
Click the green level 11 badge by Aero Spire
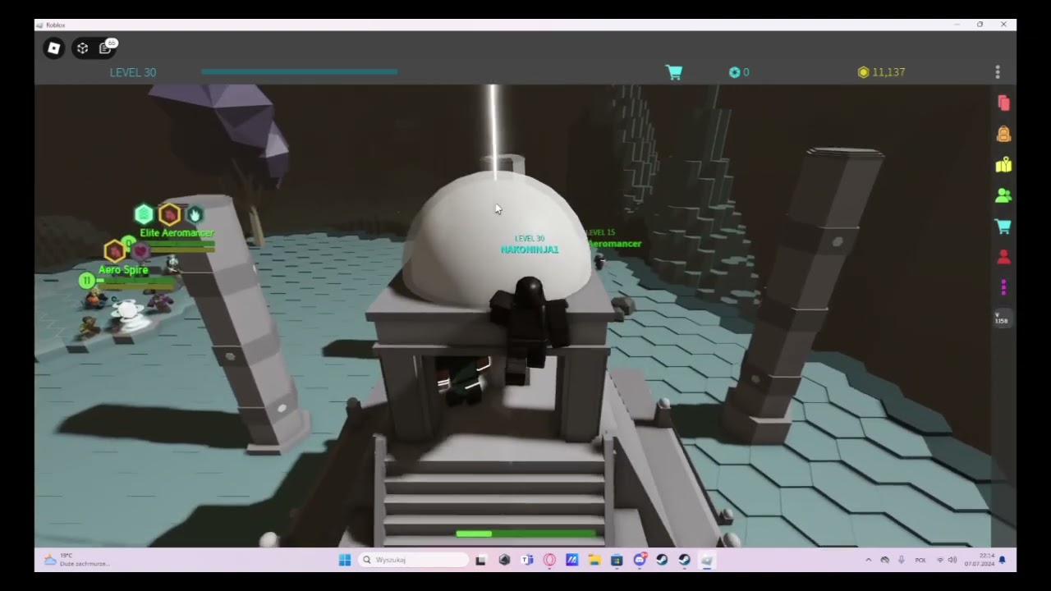tap(86, 281)
